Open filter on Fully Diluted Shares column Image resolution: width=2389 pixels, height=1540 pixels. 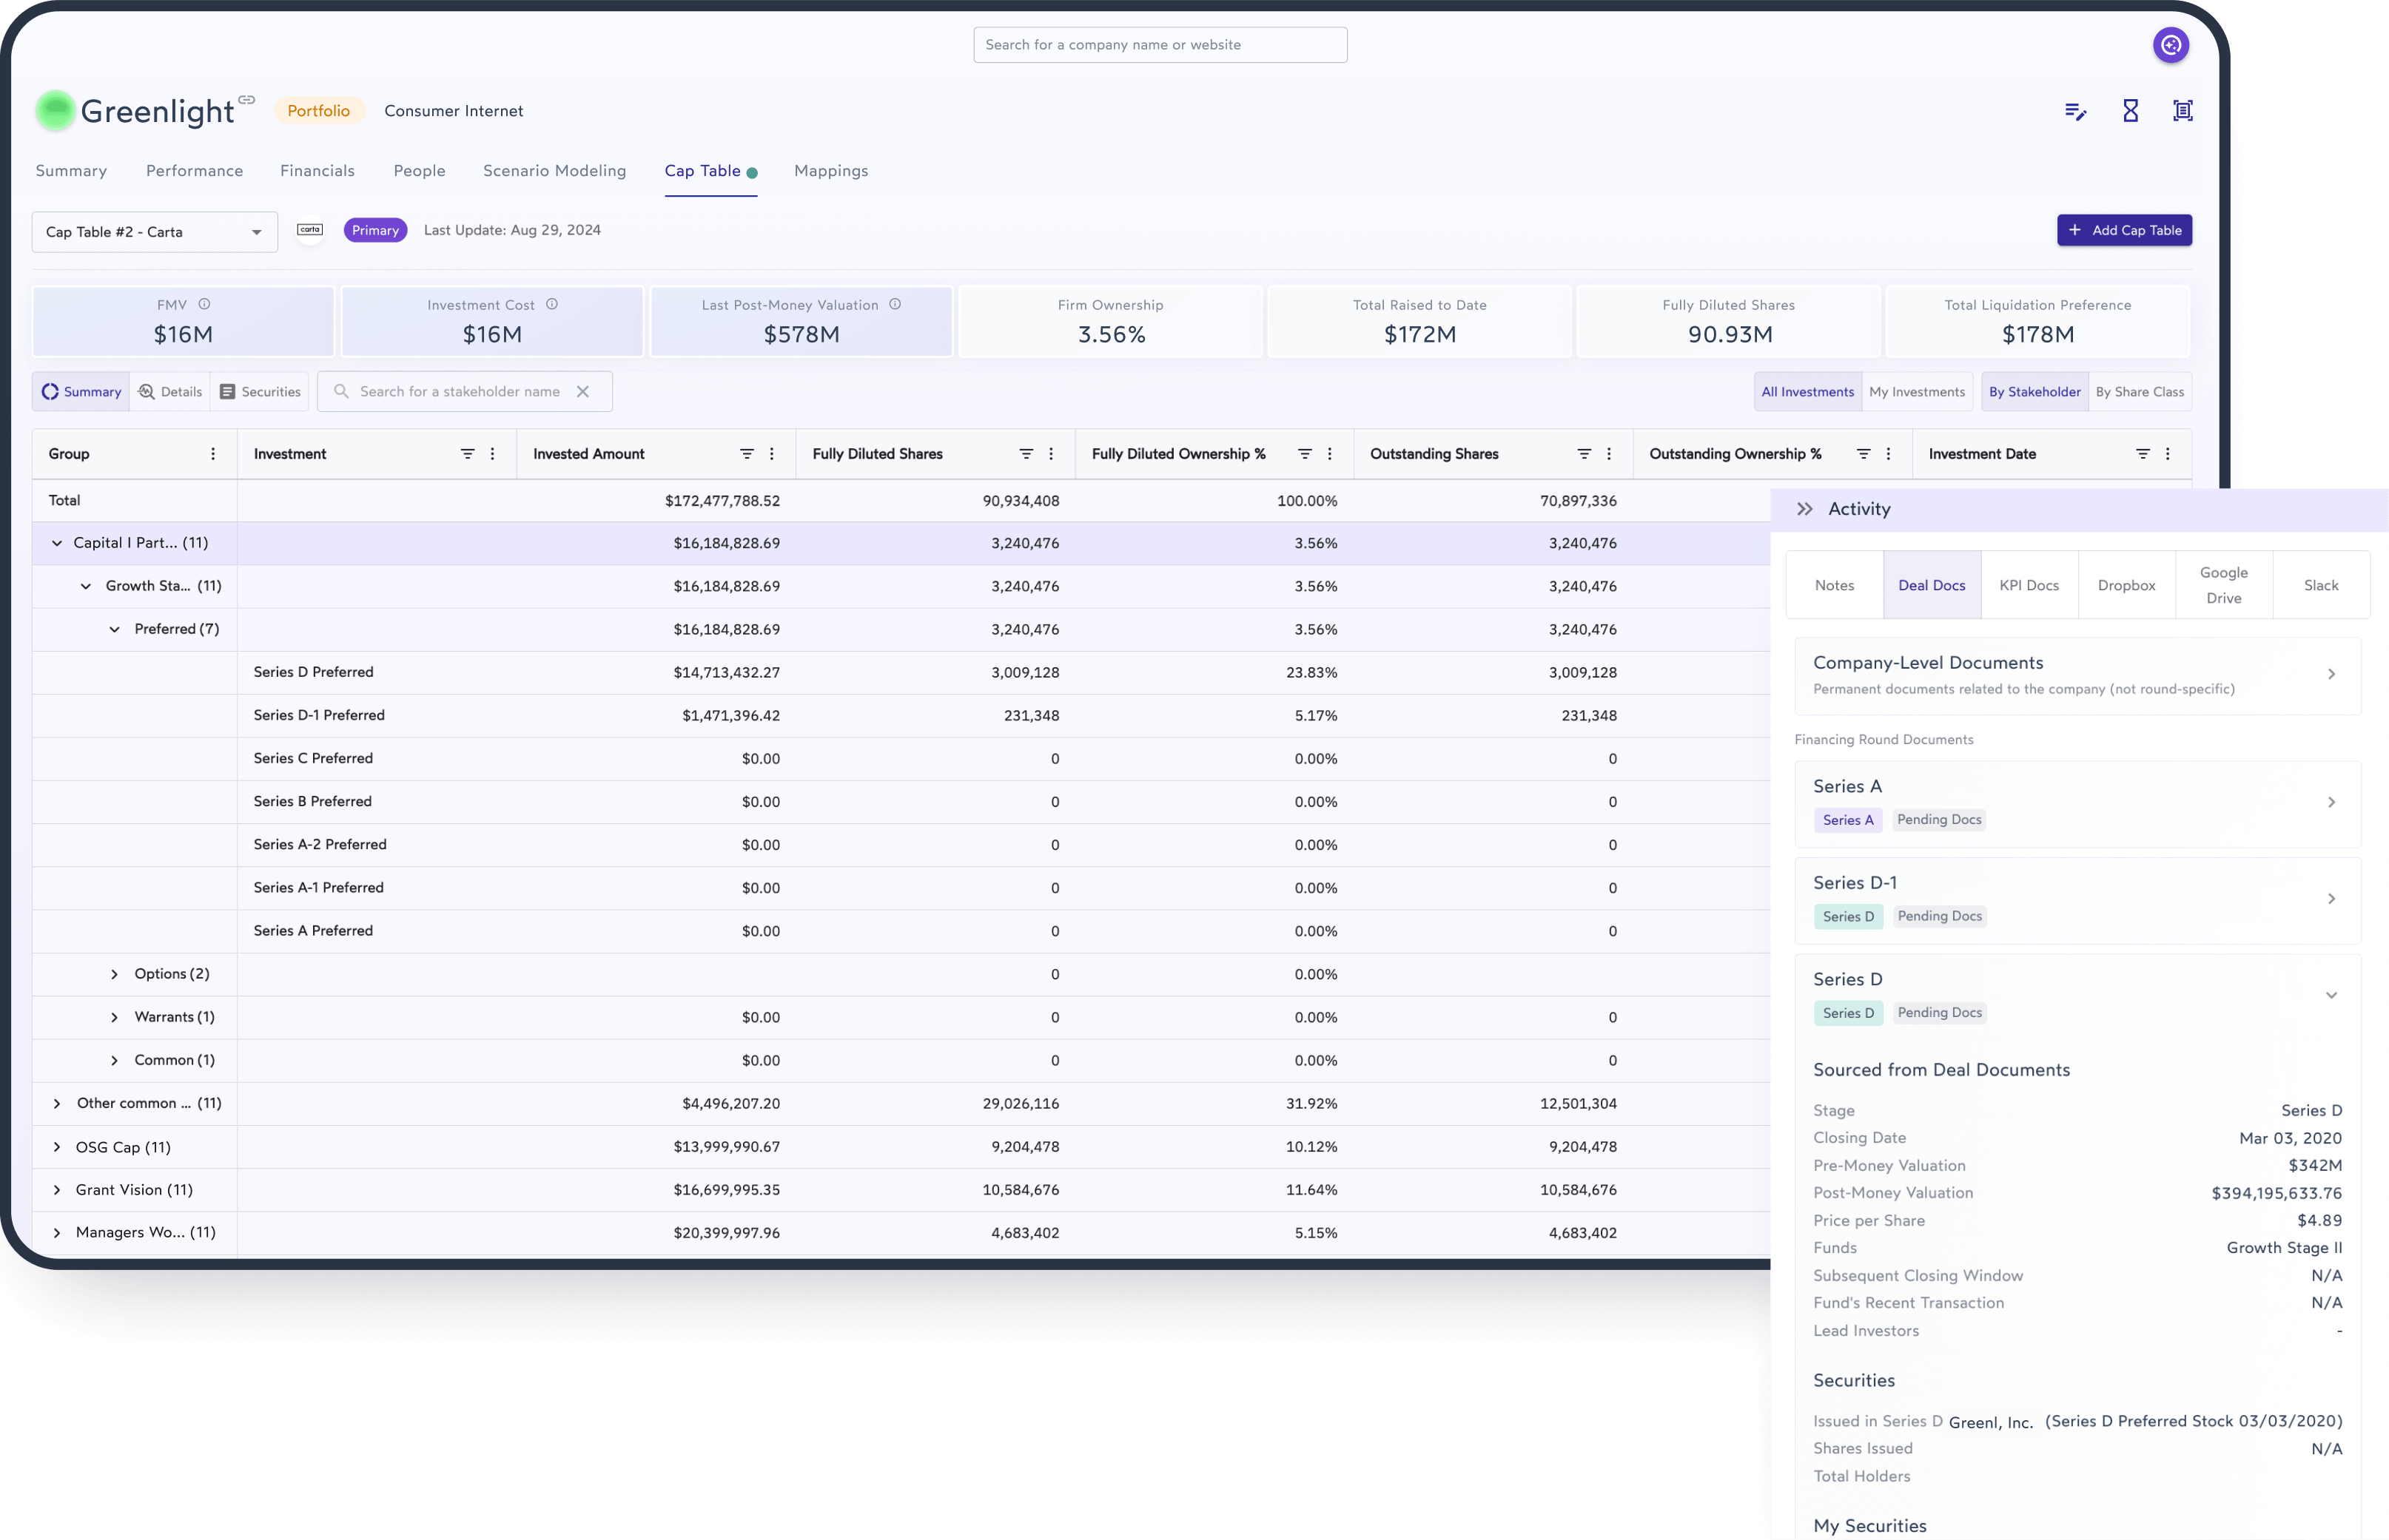coord(1026,454)
